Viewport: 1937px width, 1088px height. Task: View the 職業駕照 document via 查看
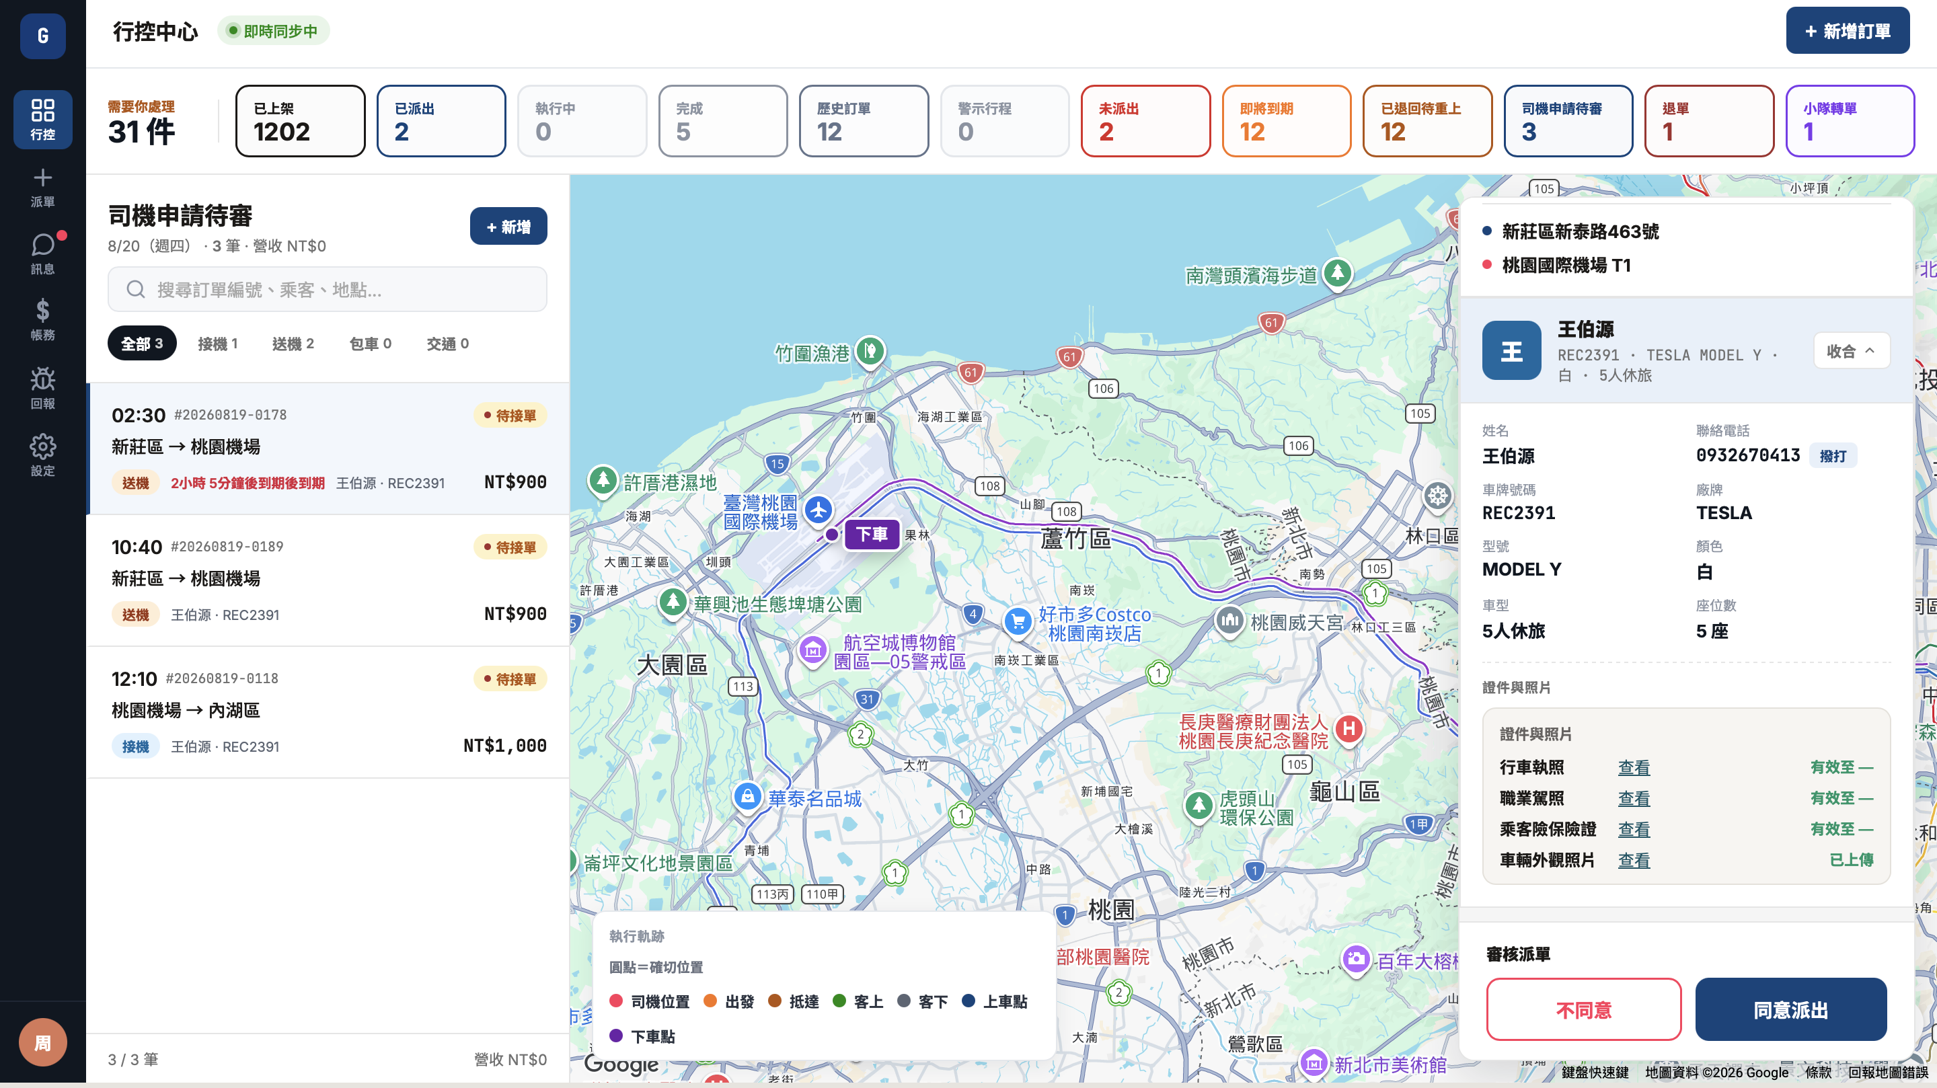click(x=1634, y=799)
